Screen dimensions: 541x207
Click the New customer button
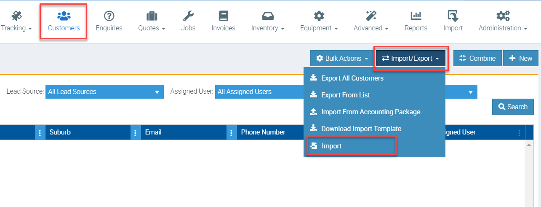click(520, 58)
